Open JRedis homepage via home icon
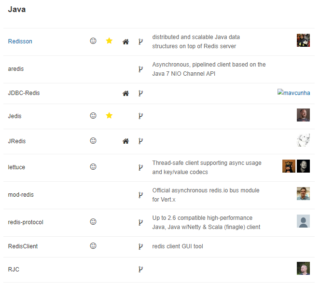This screenshot has width=320, height=284. 125,141
